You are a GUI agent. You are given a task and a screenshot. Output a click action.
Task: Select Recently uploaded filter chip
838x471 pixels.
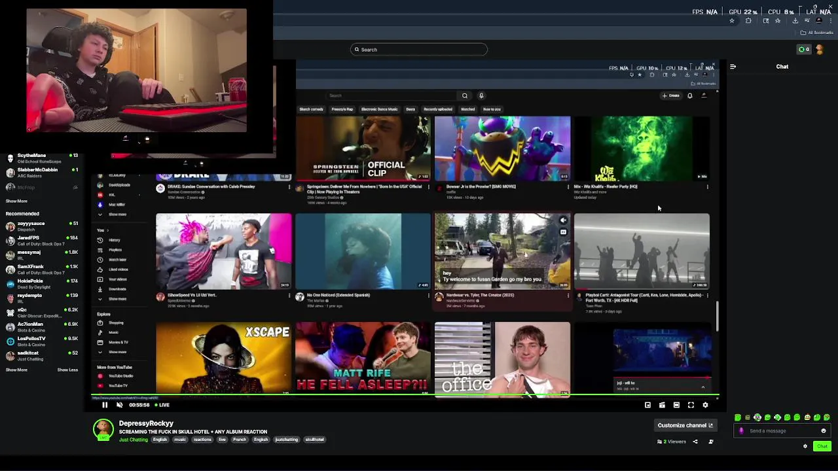[437, 109]
